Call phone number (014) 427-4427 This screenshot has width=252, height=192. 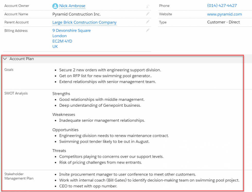[222, 5]
